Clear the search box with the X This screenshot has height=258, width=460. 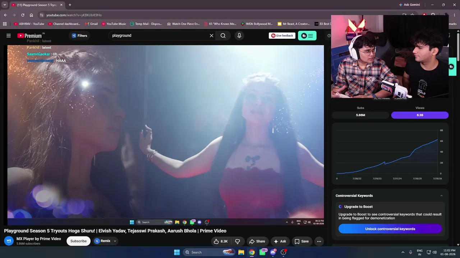211,35
